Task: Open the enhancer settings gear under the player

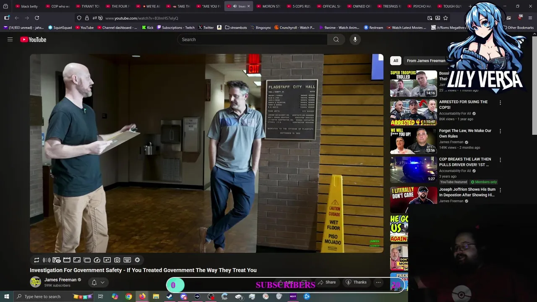Action: click(x=137, y=260)
